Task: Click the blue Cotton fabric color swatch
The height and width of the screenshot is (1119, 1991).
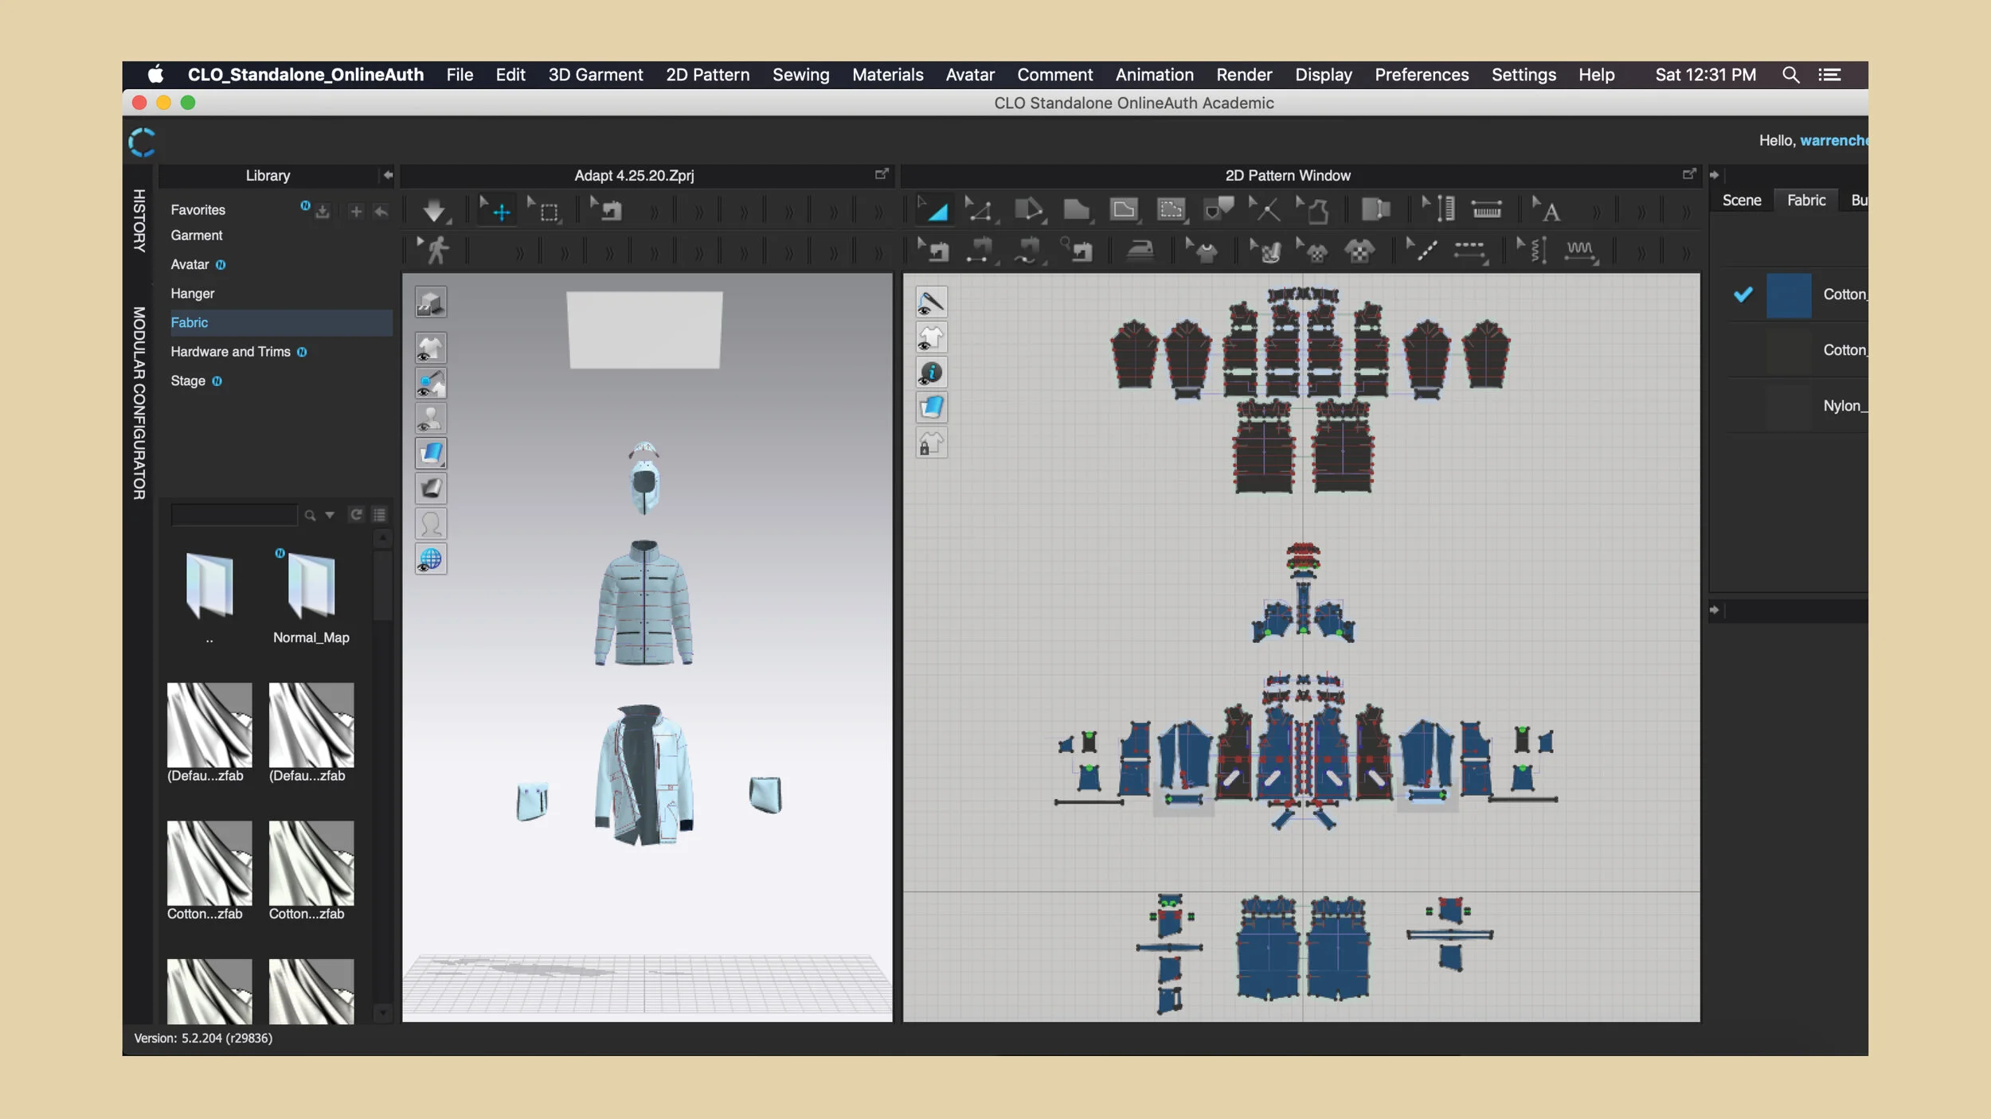Action: [x=1788, y=295]
